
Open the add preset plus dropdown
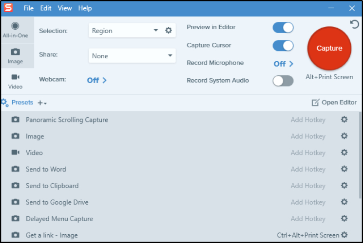pyautogui.click(x=42, y=103)
